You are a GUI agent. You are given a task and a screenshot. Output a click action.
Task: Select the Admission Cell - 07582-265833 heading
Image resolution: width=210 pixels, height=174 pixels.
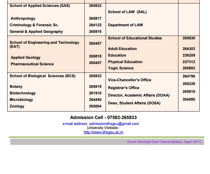point(103,117)
